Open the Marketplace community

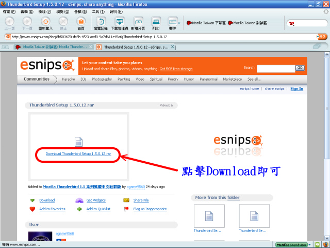coord(233,79)
